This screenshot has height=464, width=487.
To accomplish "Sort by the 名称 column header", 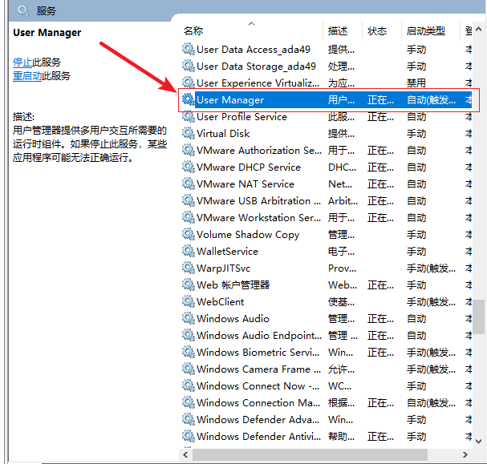I will [x=193, y=31].
